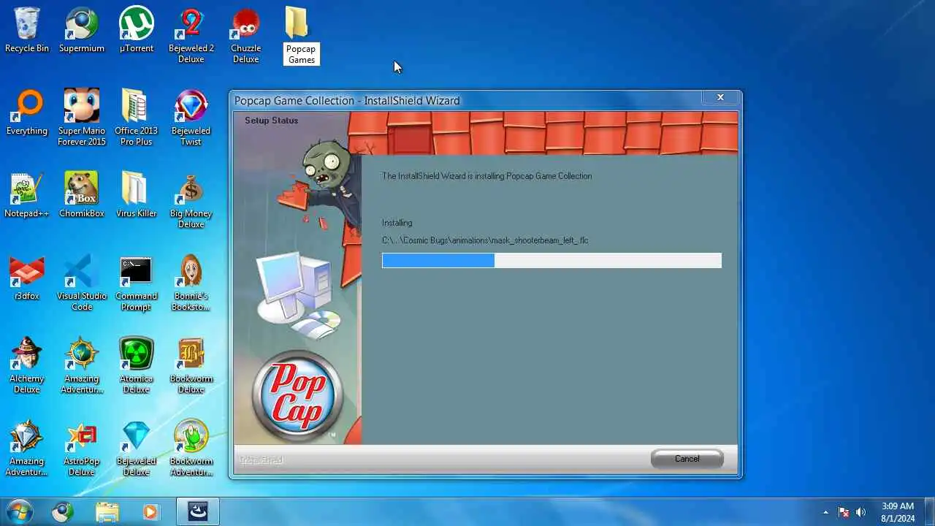This screenshot has width=935, height=526.
Task: Click the InstallShield Wizard title bar
Action: (467, 101)
